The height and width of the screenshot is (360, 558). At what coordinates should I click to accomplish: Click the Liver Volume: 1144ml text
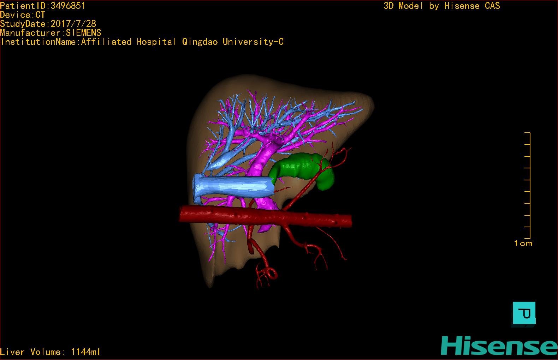click(x=50, y=352)
